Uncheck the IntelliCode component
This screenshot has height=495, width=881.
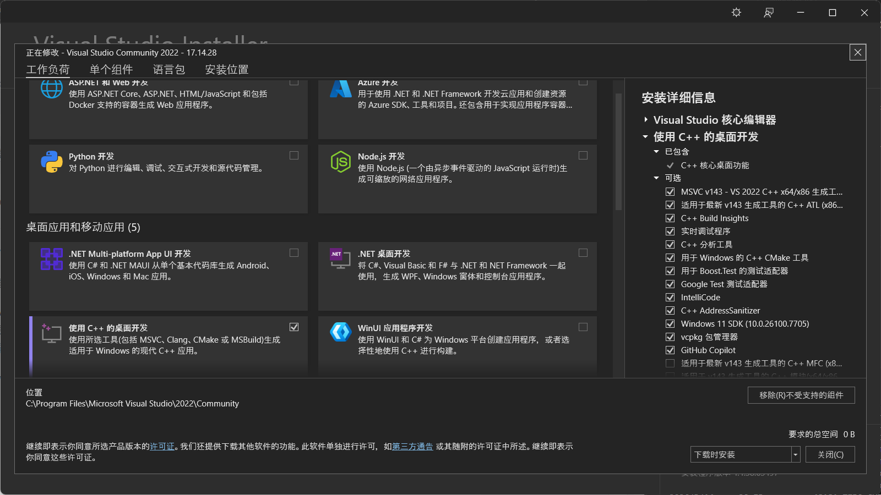coord(670,298)
